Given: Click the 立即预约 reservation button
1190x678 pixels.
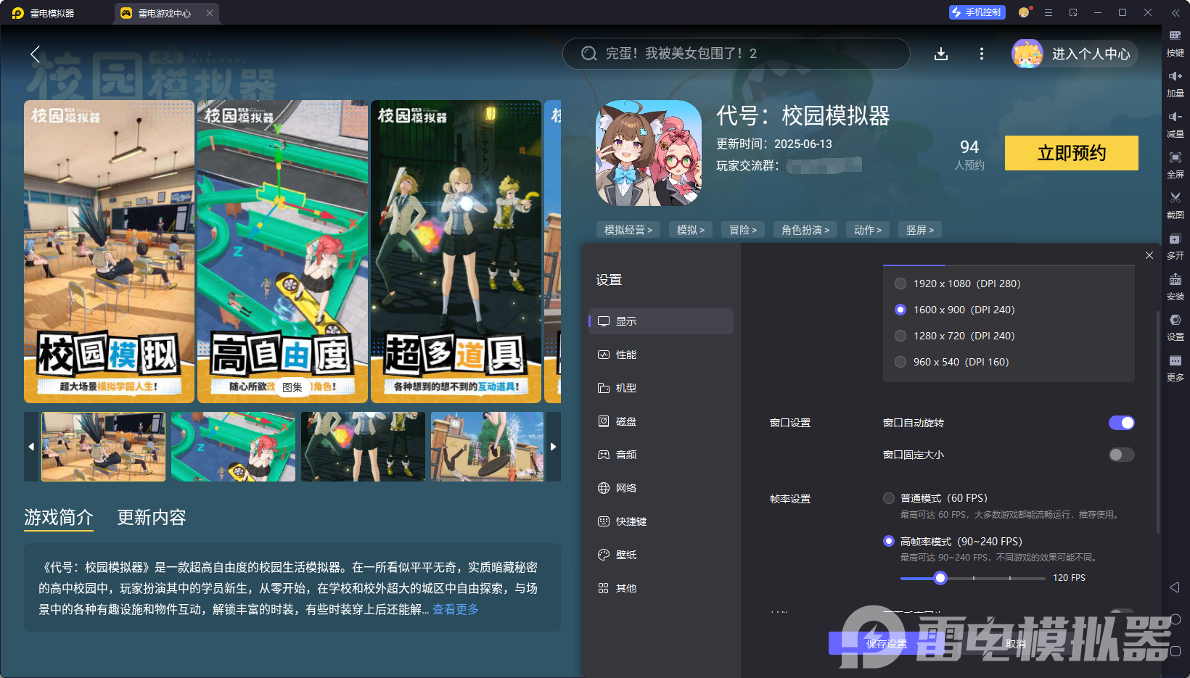Looking at the screenshot, I should pos(1071,153).
